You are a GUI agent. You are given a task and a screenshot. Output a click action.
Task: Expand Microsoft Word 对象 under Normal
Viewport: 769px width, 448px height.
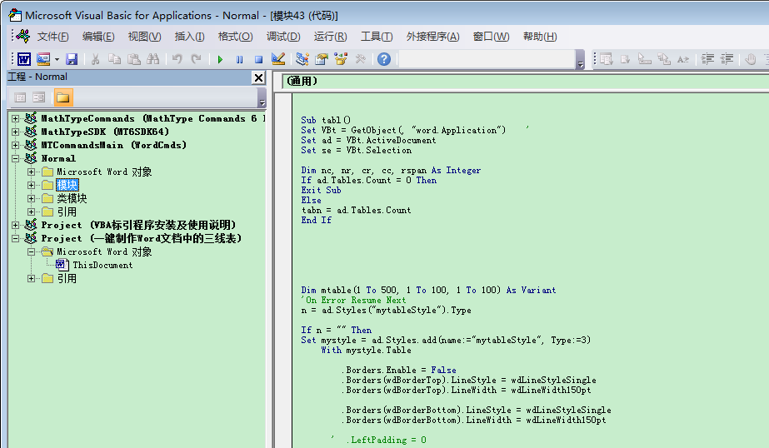click(x=31, y=172)
